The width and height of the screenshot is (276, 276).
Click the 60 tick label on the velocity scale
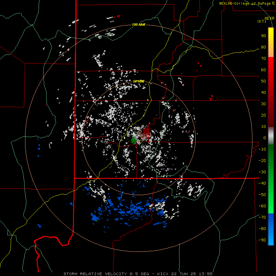pyautogui.click(x=263, y=70)
